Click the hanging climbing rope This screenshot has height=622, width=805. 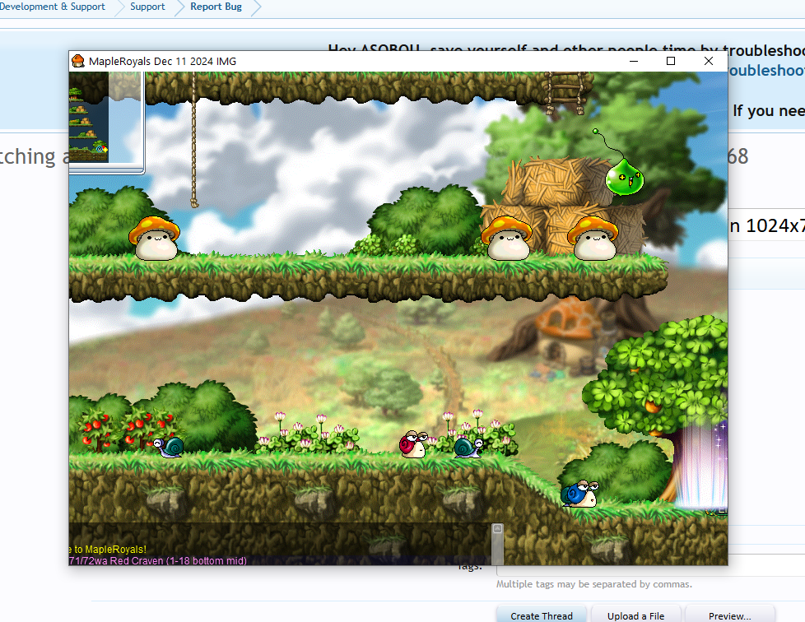point(194,140)
